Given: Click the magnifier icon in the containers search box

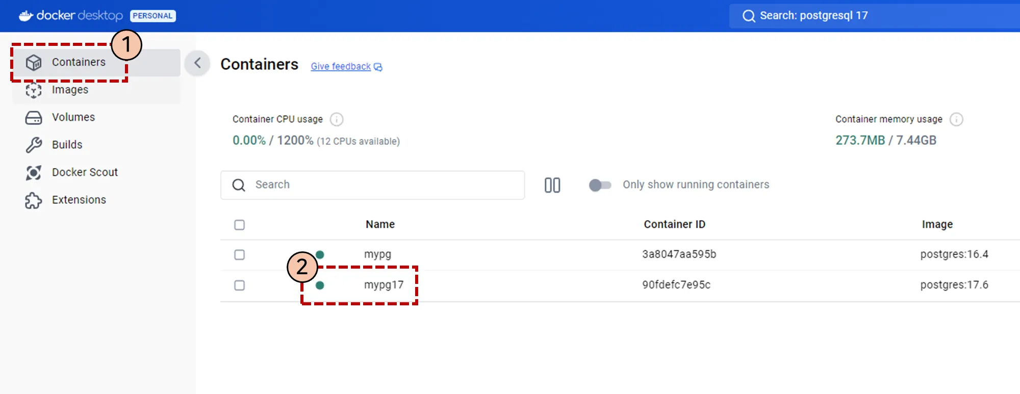Looking at the screenshot, I should (239, 185).
